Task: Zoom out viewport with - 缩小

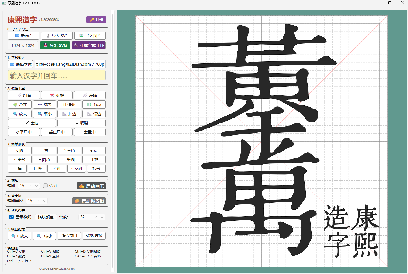Action: (x=44, y=236)
